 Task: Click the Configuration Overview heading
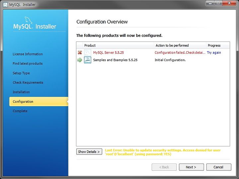point(102,22)
